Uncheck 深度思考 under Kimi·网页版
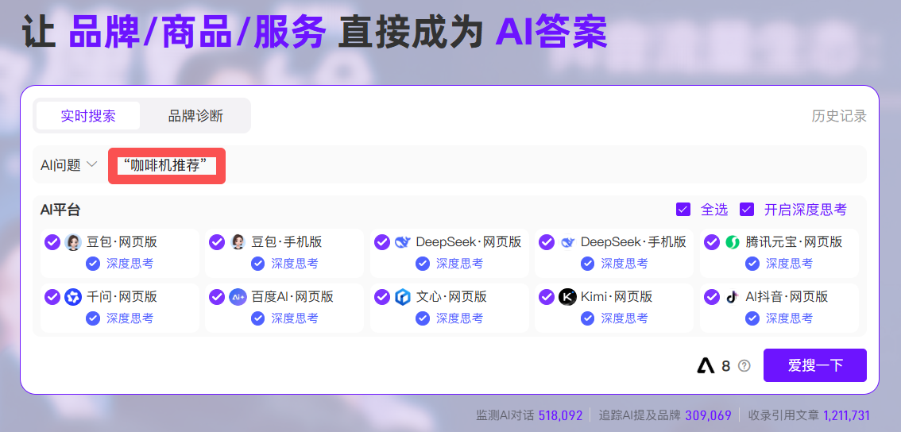Image resolution: width=901 pixels, height=432 pixels. click(588, 318)
